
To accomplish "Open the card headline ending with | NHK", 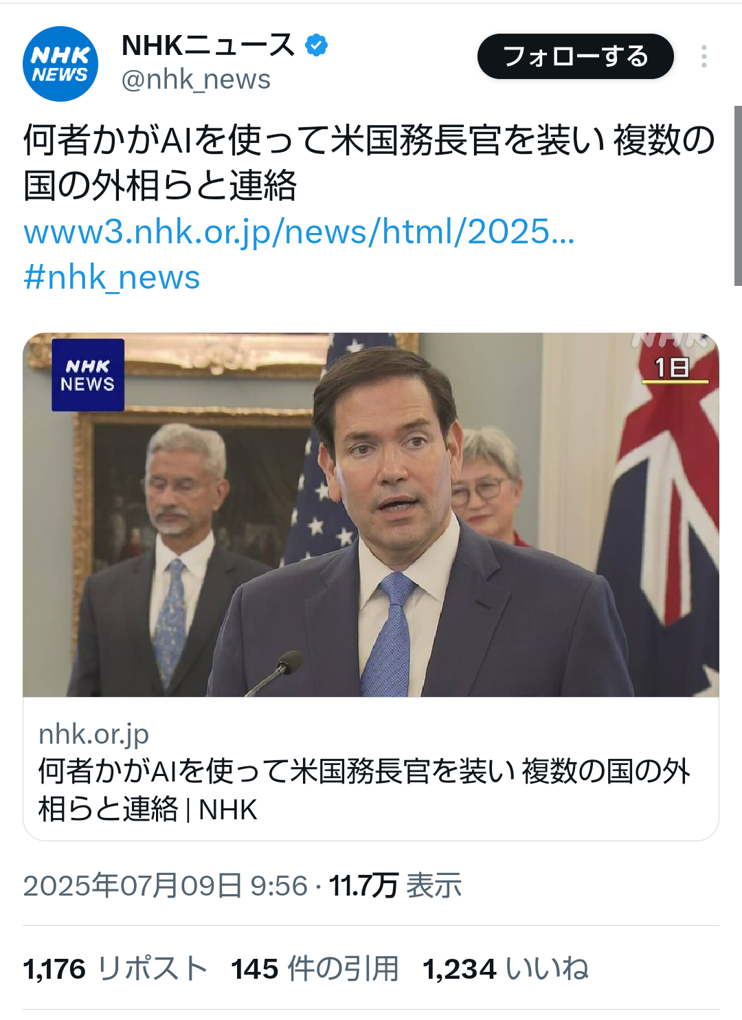I will (364, 790).
